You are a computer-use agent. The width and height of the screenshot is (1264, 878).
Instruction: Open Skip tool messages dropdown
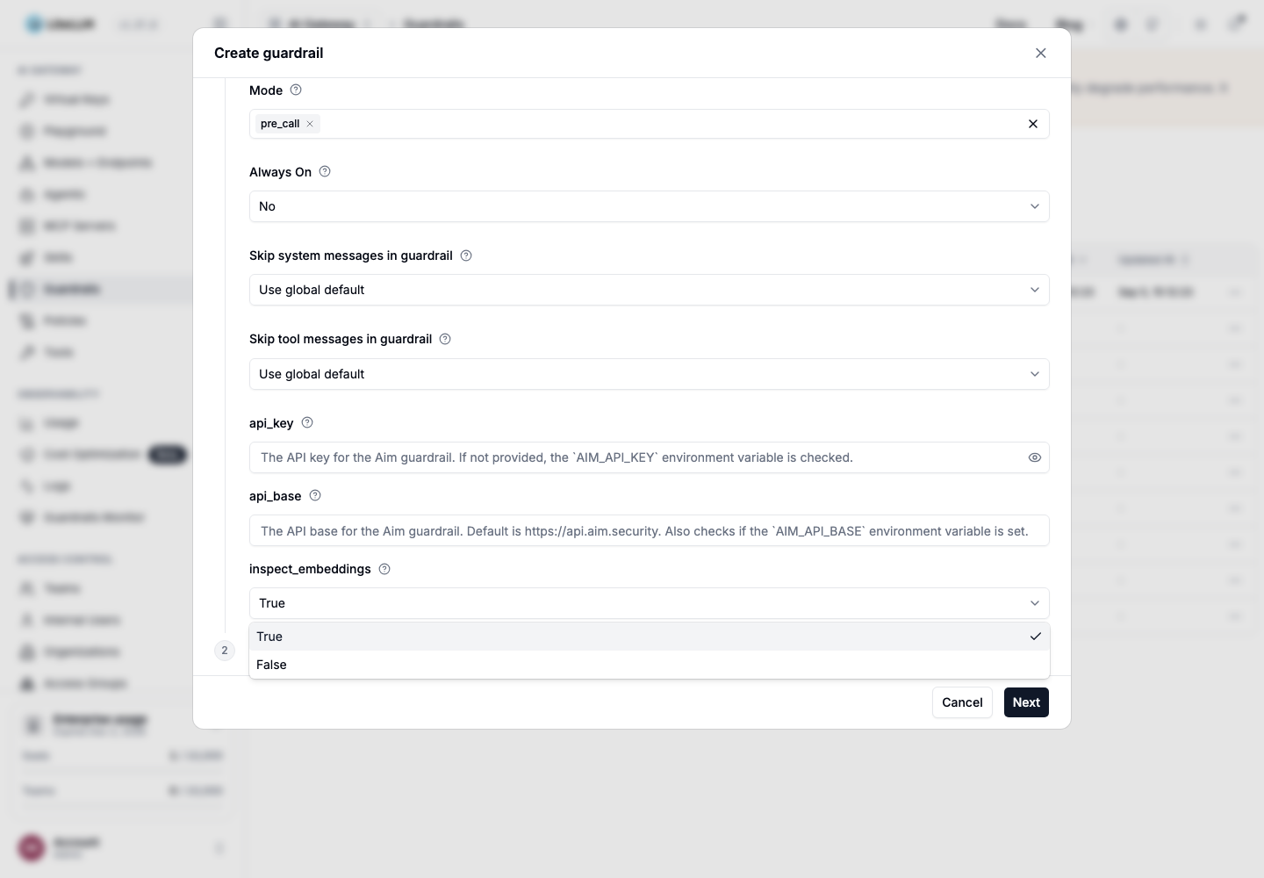650,374
